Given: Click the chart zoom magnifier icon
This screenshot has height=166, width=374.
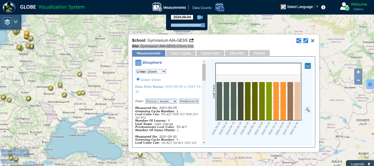Looking at the screenshot, I should coord(308,110).
